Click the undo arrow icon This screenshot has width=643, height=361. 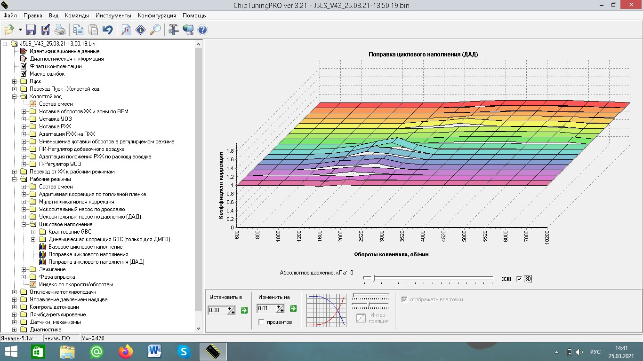107,30
